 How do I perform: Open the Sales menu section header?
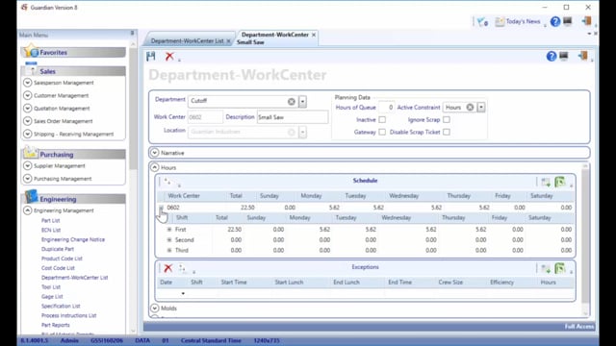73,71
